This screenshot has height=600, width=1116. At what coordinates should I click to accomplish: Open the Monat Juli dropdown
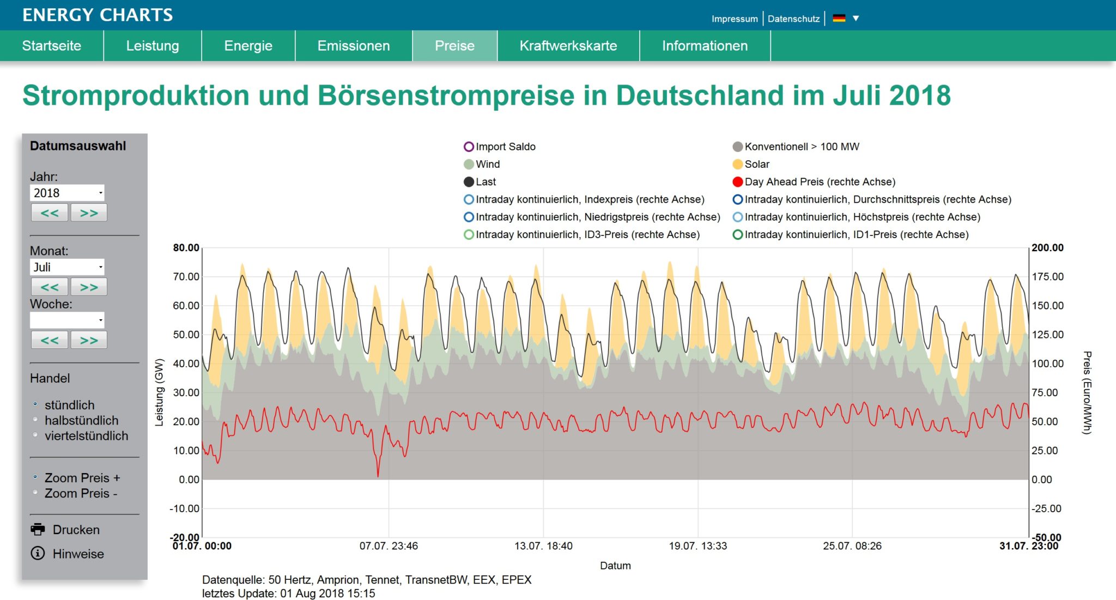[67, 267]
